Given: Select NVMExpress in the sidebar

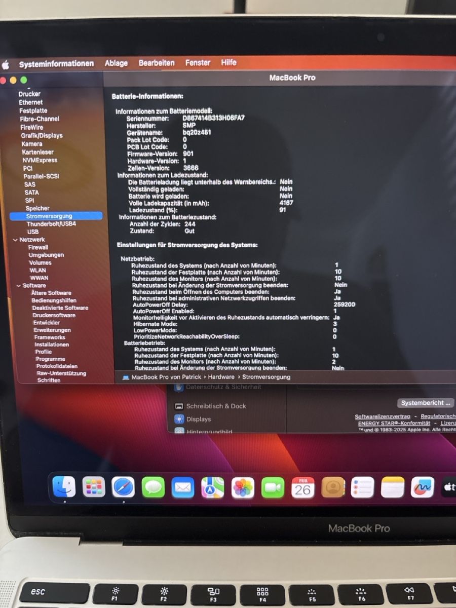Looking at the screenshot, I should coord(40,160).
